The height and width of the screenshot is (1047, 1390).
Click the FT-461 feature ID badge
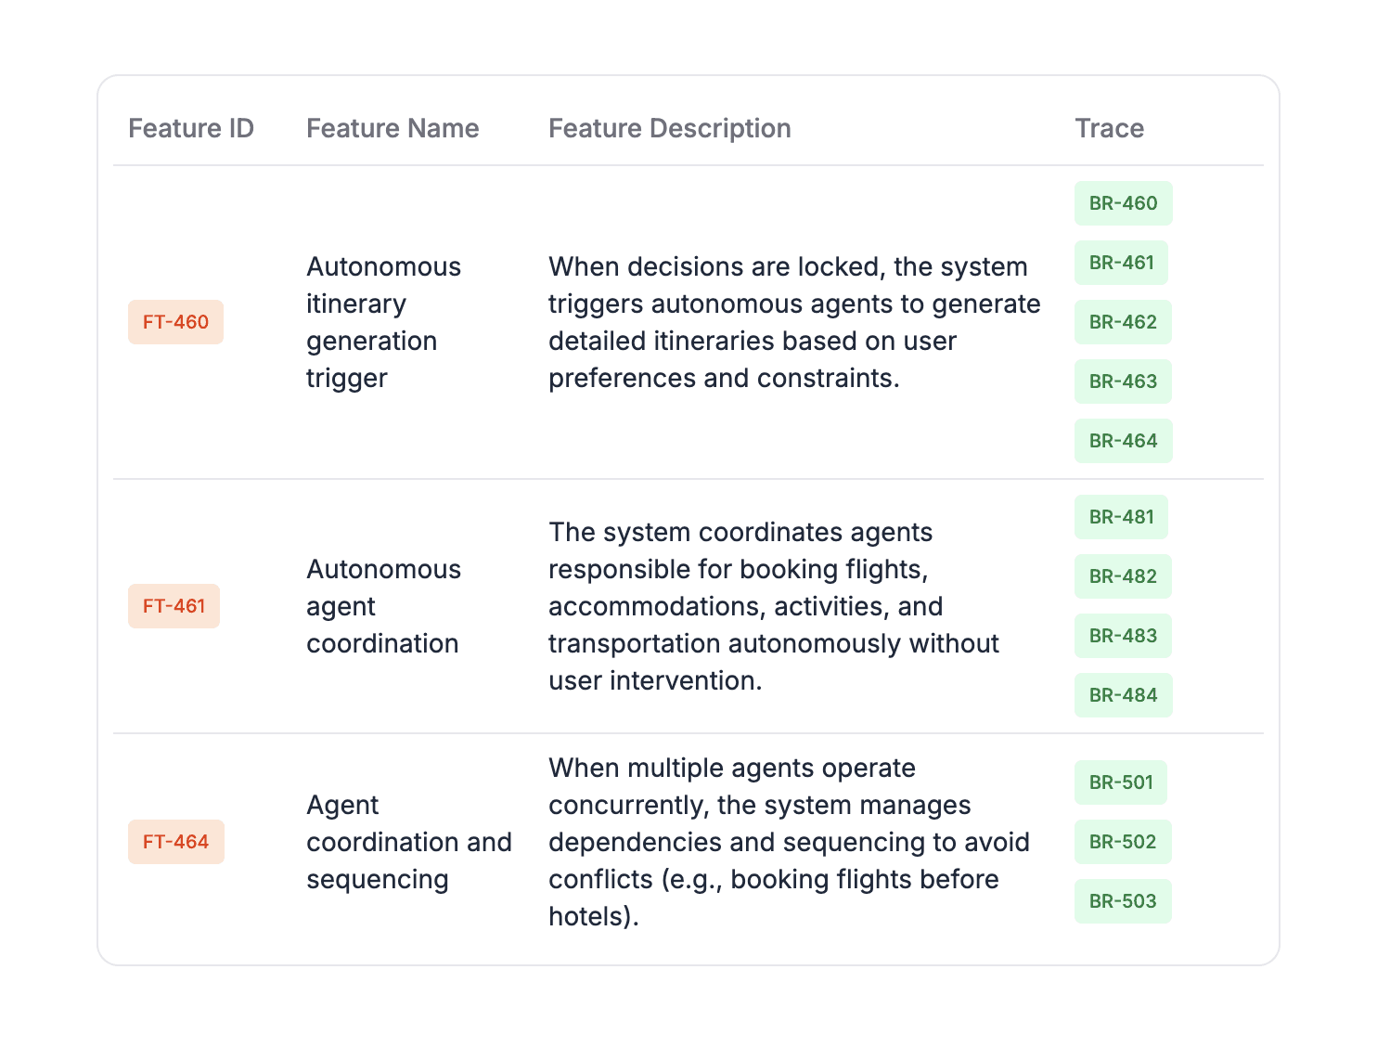(x=174, y=606)
